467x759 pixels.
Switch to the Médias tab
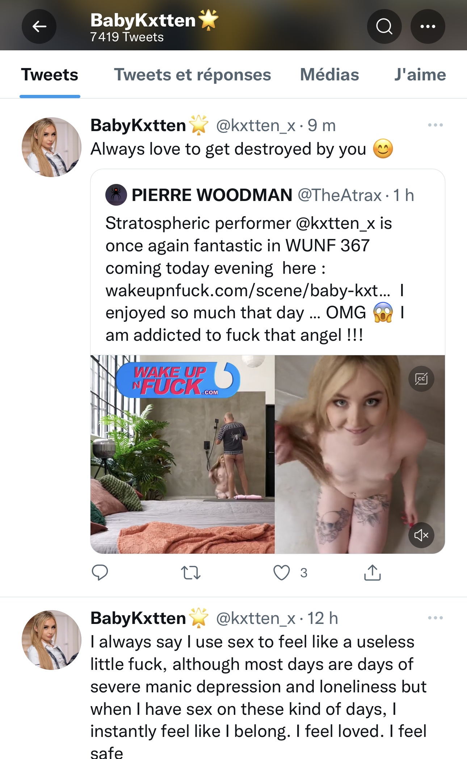coord(329,75)
